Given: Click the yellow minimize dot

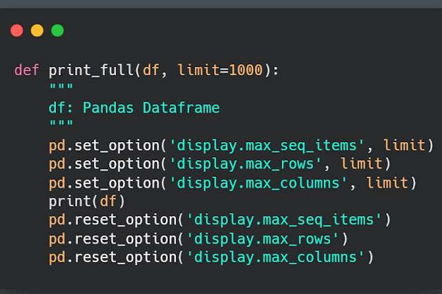Looking at the screenshot, I should [37, 30].
